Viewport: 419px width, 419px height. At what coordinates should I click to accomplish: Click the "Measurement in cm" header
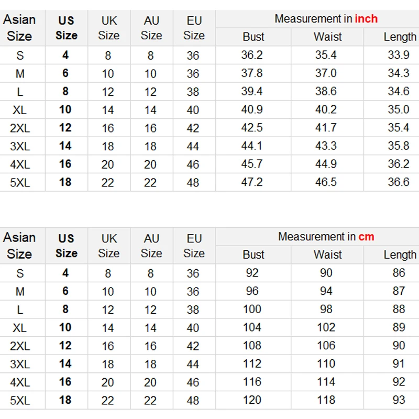[x=326, y=237]
